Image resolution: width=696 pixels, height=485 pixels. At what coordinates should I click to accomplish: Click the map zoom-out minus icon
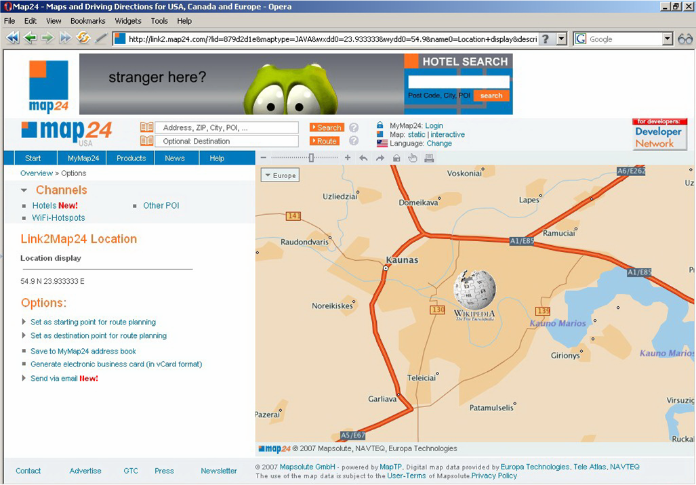point(264,158)
